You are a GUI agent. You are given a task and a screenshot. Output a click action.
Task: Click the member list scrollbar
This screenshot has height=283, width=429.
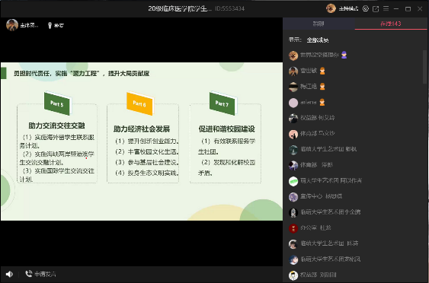click(424, 66)
